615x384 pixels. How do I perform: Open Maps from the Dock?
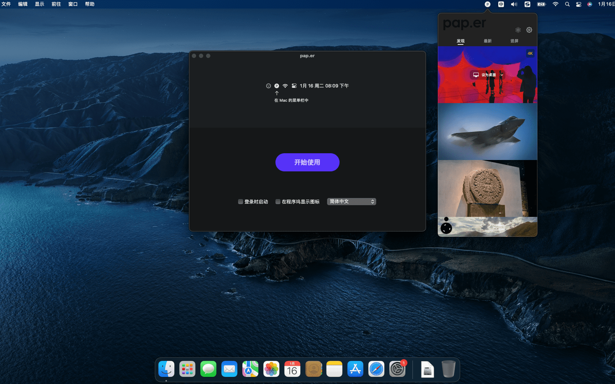[250, 369]
